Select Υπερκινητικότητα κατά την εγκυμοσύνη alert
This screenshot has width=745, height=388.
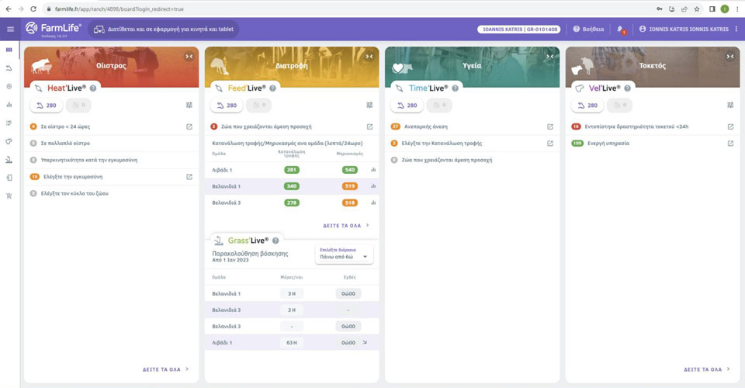[111, 160]
